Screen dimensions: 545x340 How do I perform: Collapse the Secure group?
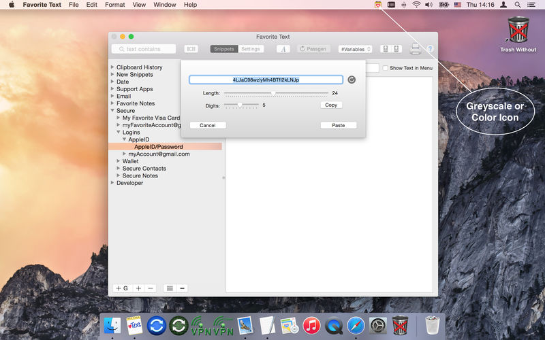pyautogui.click(x=112, y=110)
